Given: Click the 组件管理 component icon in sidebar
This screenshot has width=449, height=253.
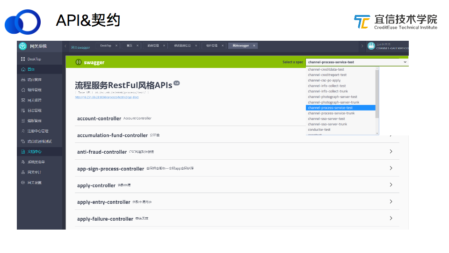Looking at the screenshot, I should tap(23, 90).
